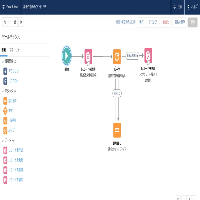Click the 決定 link in toolbox
The image size is (200, 200).
pyautogui.click(x=10, y=110)
